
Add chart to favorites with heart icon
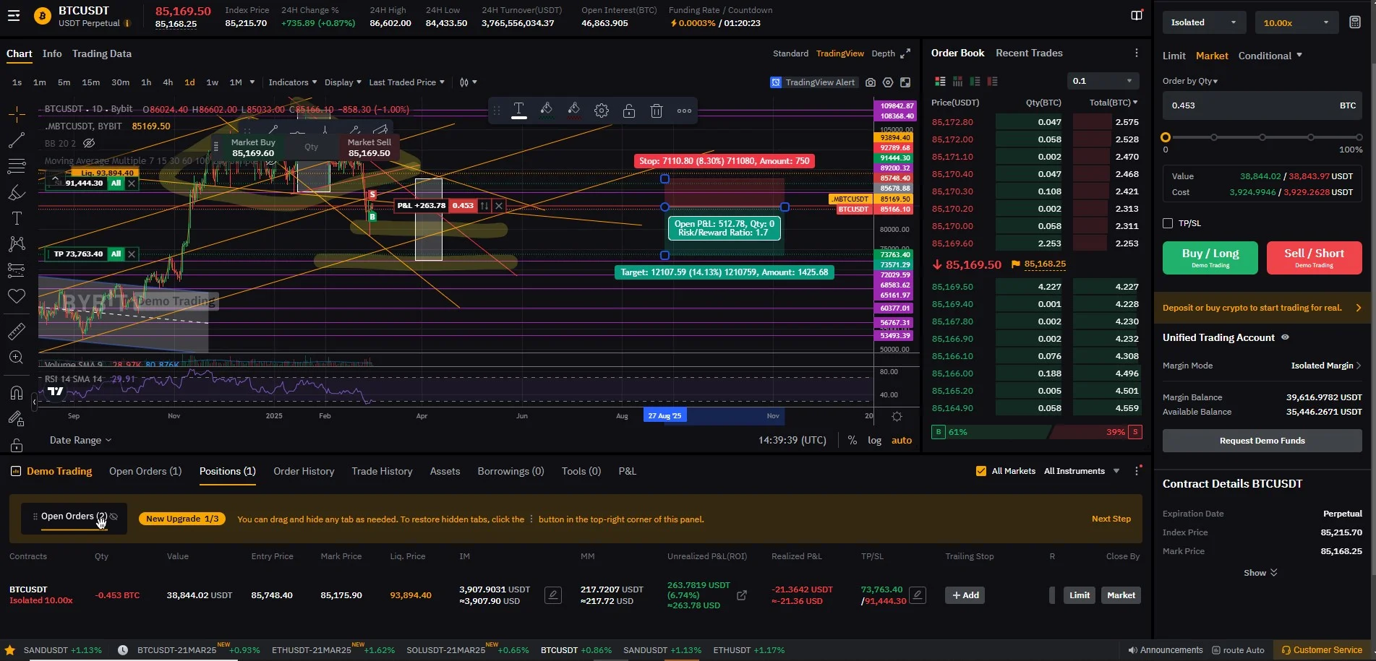coord(17,296)
